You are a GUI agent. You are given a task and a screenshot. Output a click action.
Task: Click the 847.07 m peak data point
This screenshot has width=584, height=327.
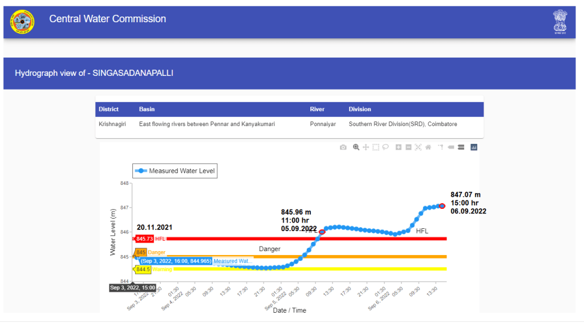[x=442, y=206]
